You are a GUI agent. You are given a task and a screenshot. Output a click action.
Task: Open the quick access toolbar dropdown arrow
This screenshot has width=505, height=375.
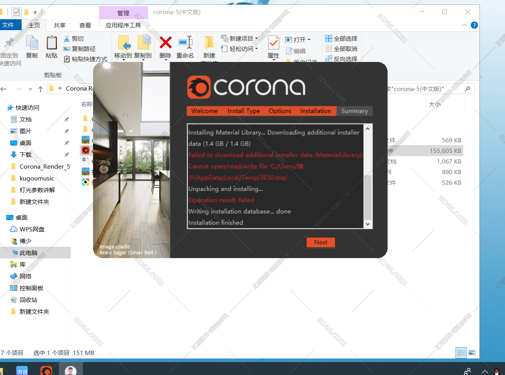(x=35, y=13)
